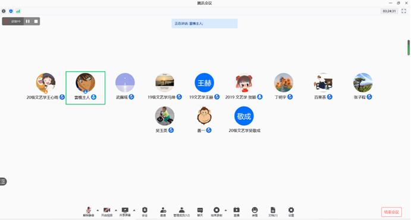Open the emoji reactions icon
Image resolution: width=411 pixels, height=220 pixels.
pos(255,212)
